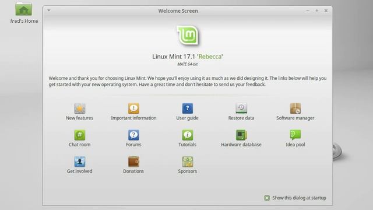Click the 'Software manager' label
Screen dimensions: 373x210
pyautogui.click(x=295, y=118)
